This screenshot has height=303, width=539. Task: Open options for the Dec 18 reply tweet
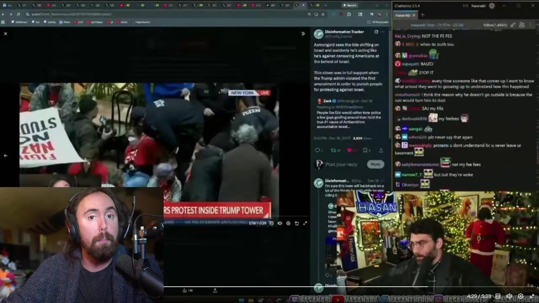(382, 181)
